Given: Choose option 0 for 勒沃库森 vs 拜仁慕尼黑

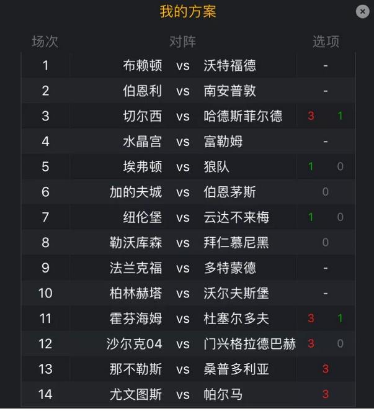Looking at the screenshot, I should click(x=326, y=243).
